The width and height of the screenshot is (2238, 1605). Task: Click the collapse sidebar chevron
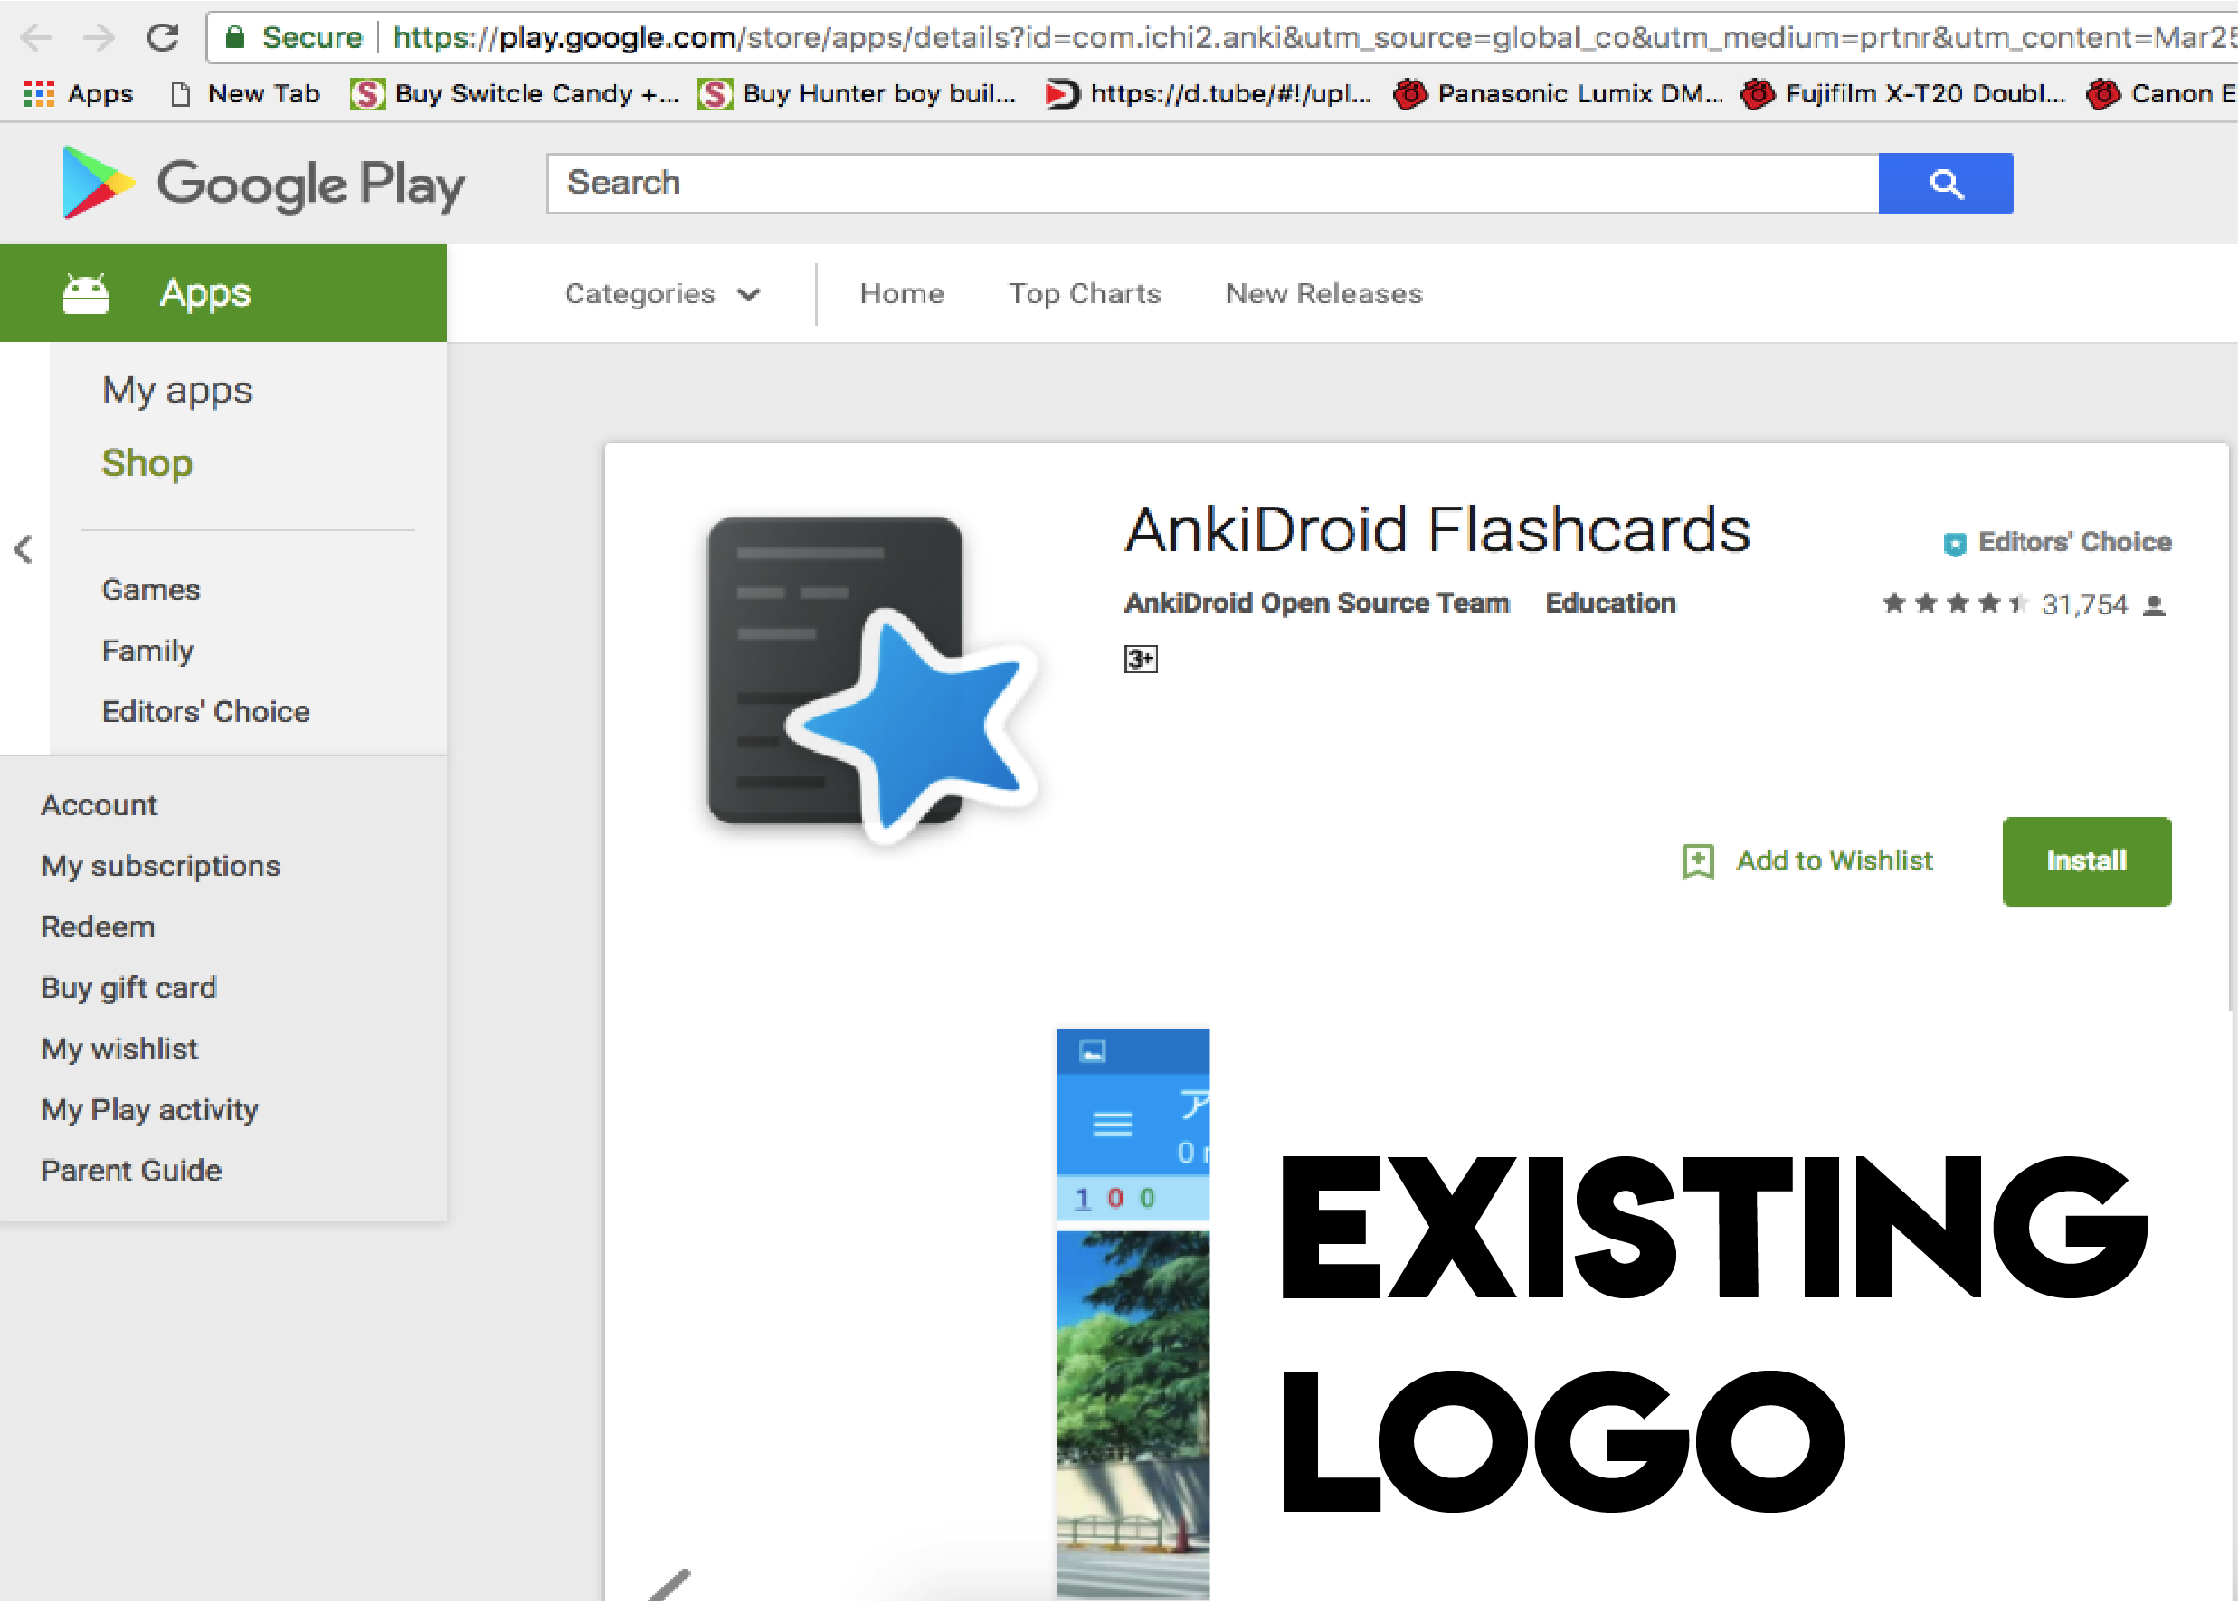pyautogui.click(x=23, y=549)
